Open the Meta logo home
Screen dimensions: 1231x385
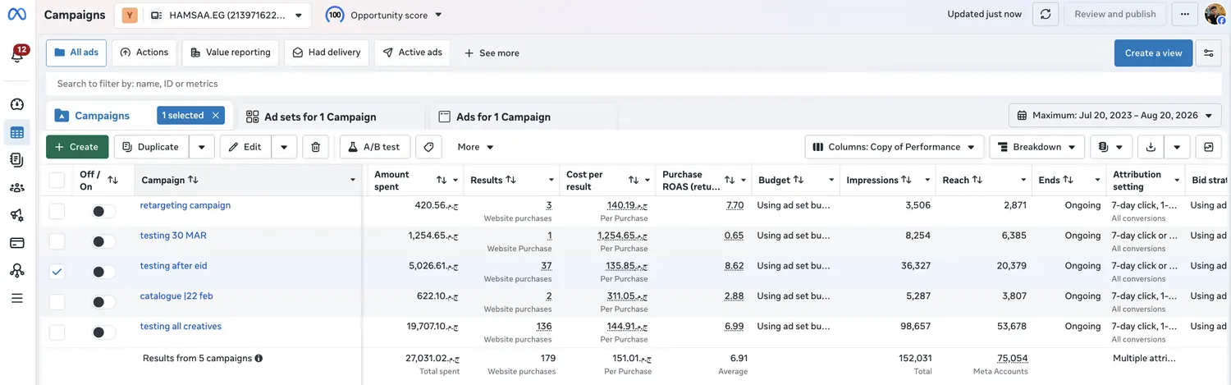point(16,14)
